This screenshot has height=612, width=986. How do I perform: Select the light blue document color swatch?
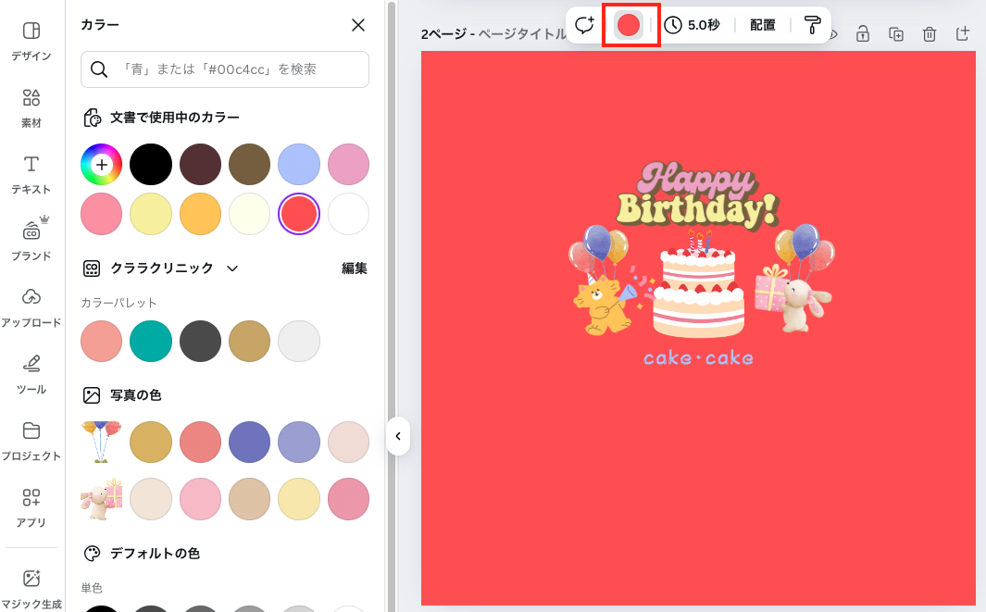(299, 164)
